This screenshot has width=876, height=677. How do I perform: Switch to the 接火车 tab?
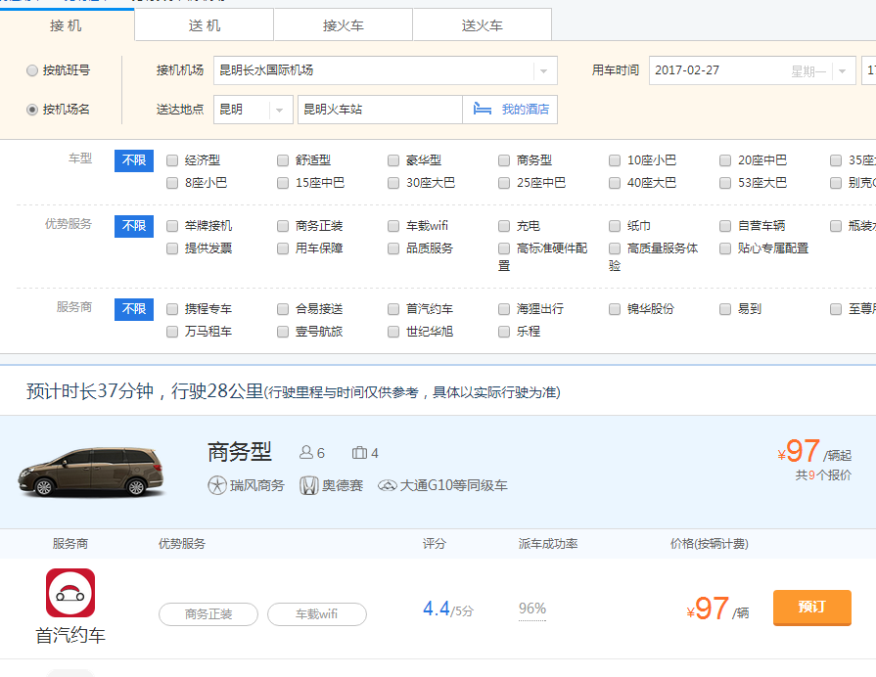pyautogui.click(x=343, y=25)
